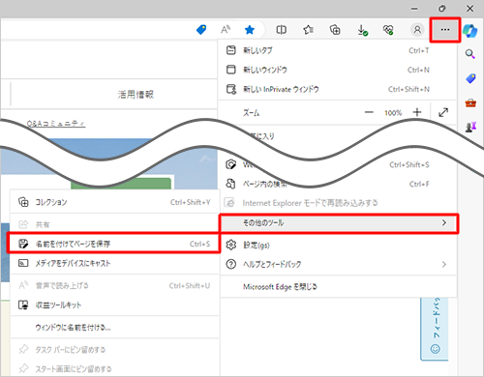
Task: Select 新しいウィンドウ menu item
Action: pos(337,70)
